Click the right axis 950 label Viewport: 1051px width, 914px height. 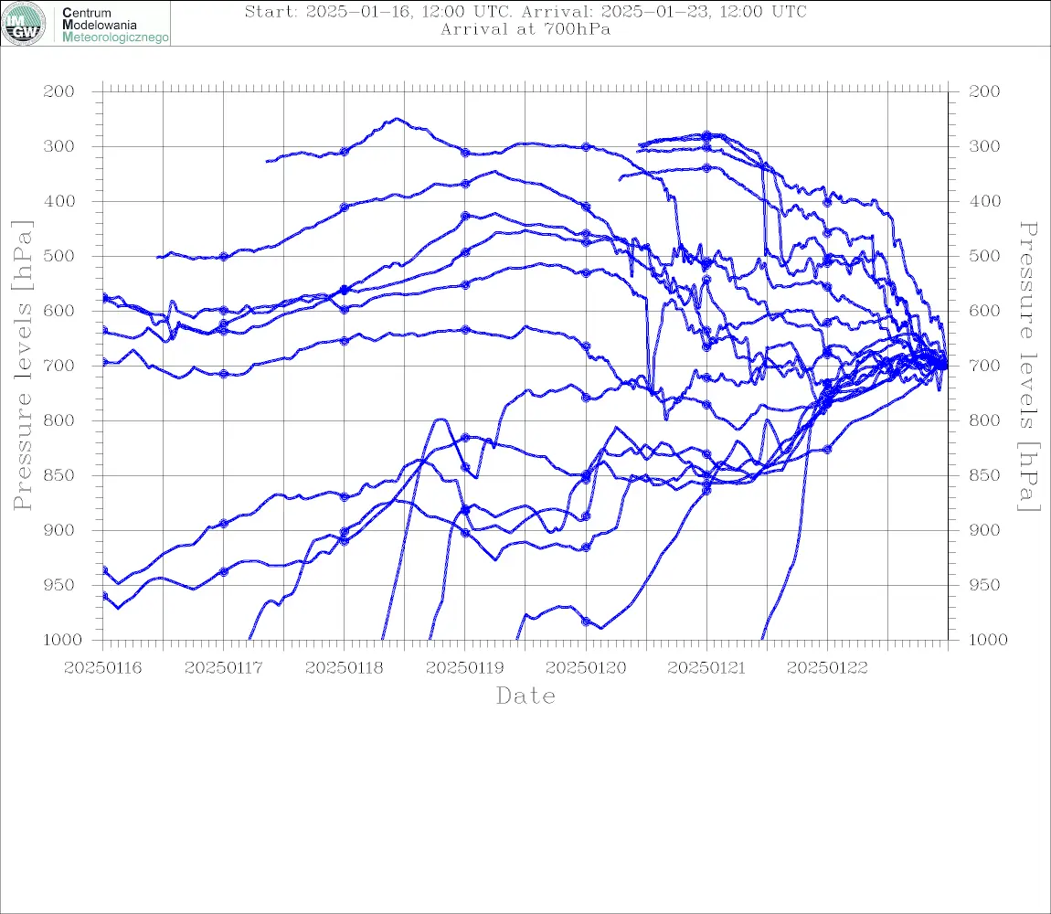tap(984, 585)
